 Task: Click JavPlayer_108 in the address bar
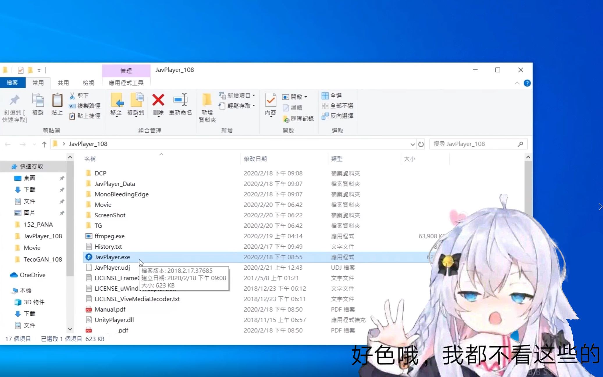point(88,144)
